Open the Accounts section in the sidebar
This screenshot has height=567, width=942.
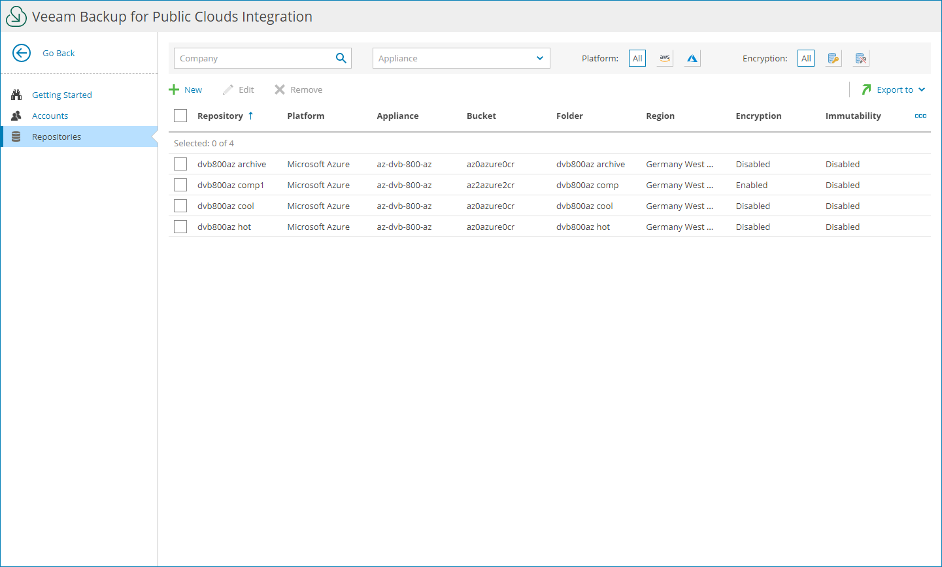(50, 116)
